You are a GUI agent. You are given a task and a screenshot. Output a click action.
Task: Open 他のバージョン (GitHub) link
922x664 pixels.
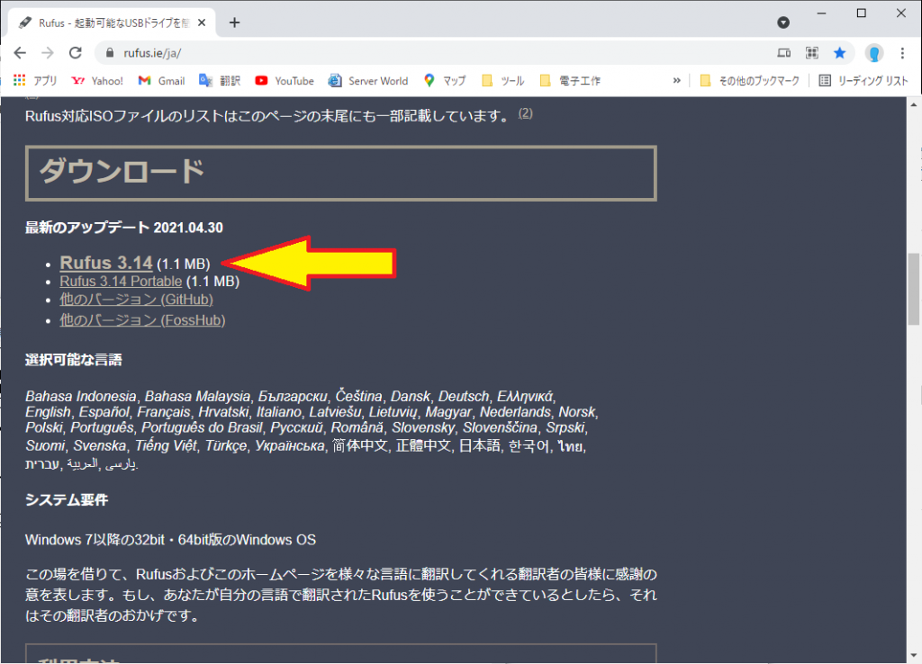(136, 300)
